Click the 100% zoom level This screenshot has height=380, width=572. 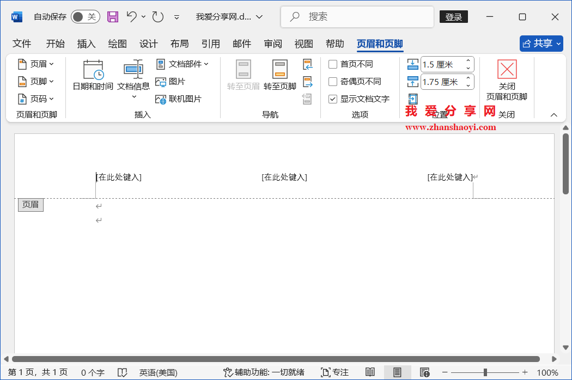click(x=547, y=372)
